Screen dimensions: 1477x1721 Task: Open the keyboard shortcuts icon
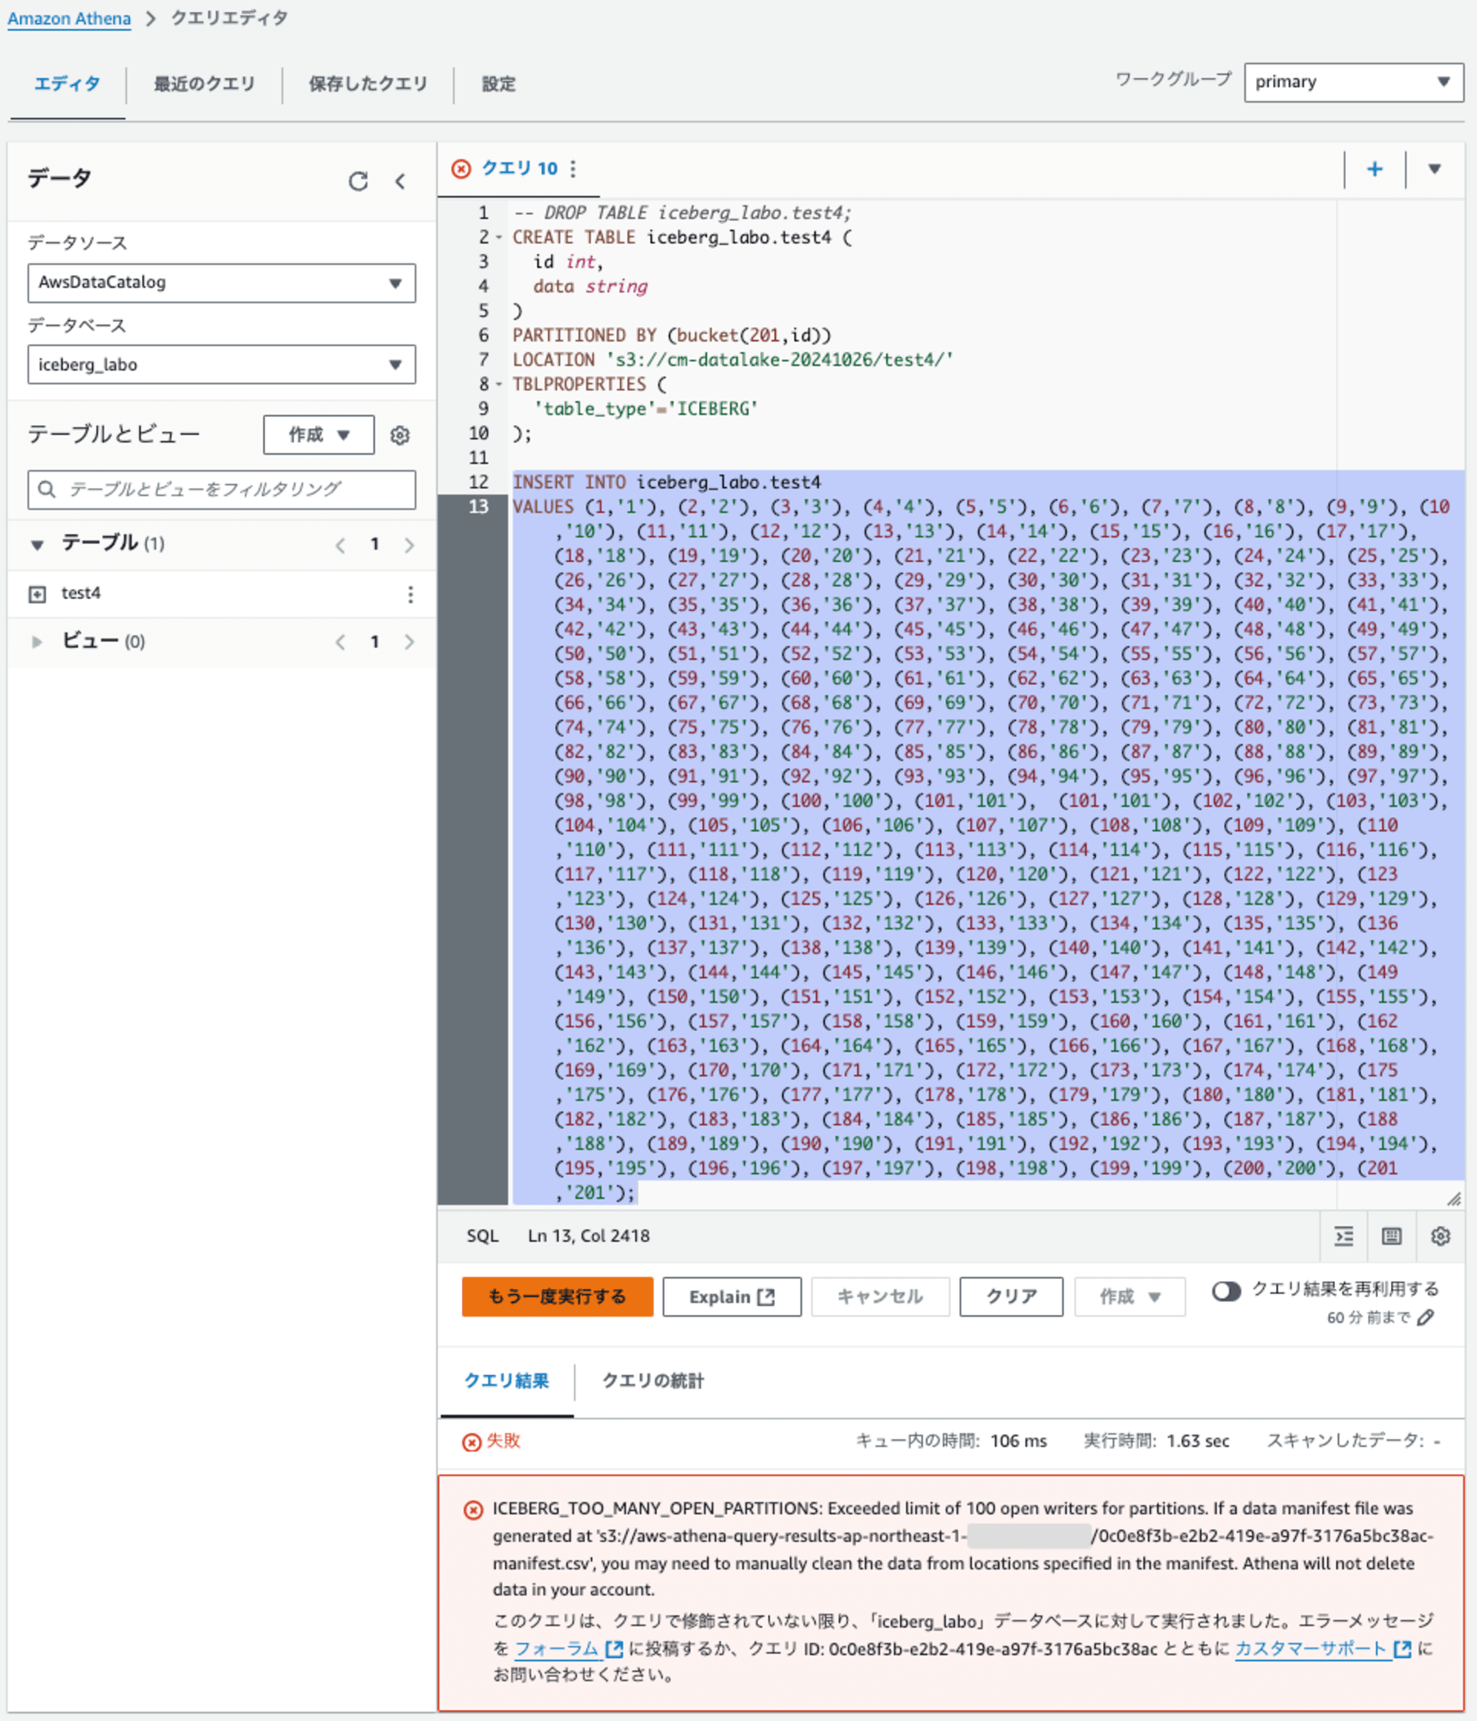pos(1391,1236)
